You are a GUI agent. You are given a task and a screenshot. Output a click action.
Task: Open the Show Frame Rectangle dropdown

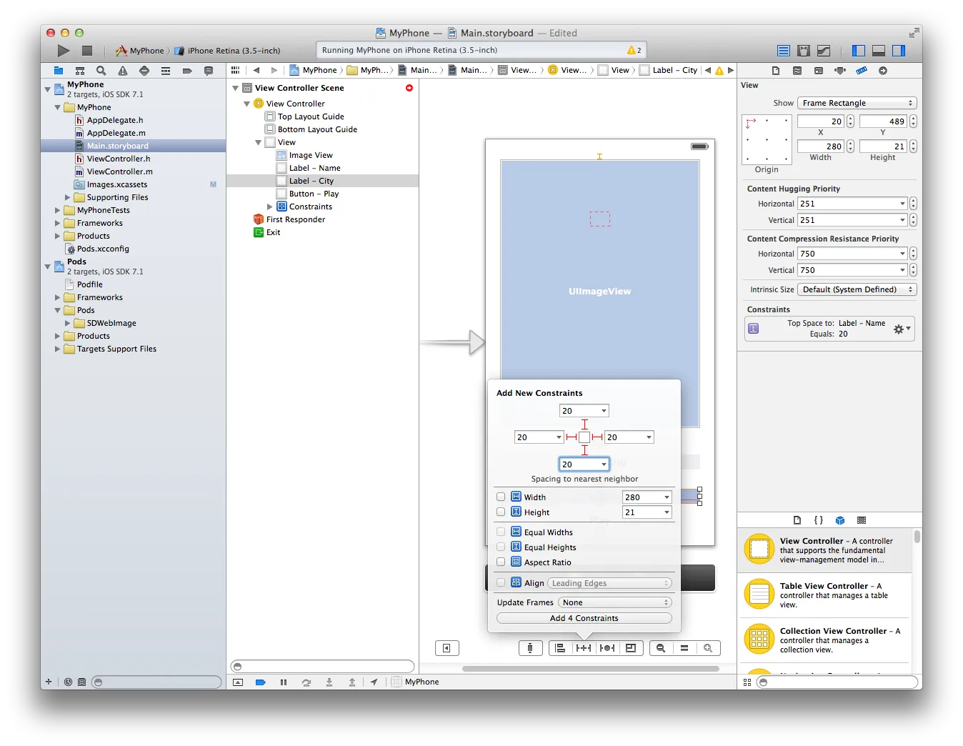[857, 103]
